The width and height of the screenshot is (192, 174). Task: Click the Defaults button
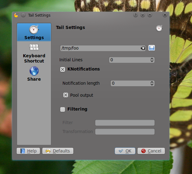58,151
